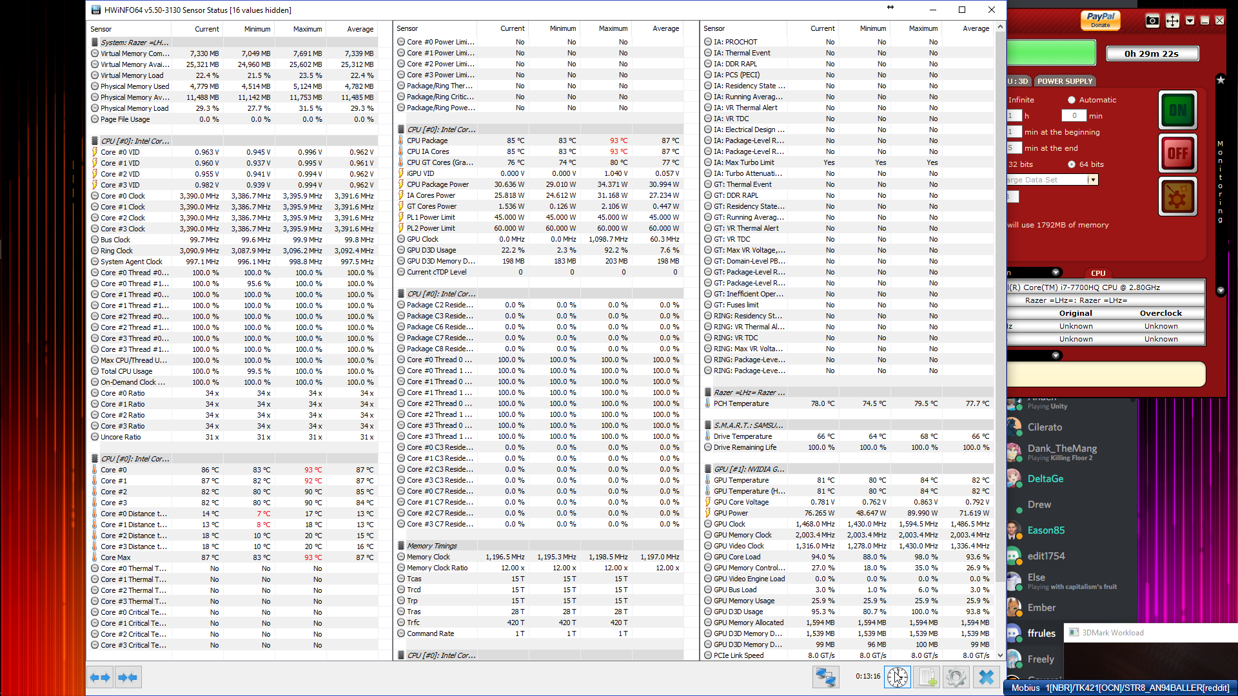Expand Monitoring with the bottom down arrow

point(1221,291)
